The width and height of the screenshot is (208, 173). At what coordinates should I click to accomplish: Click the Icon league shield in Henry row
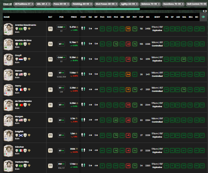pos(25,90)
